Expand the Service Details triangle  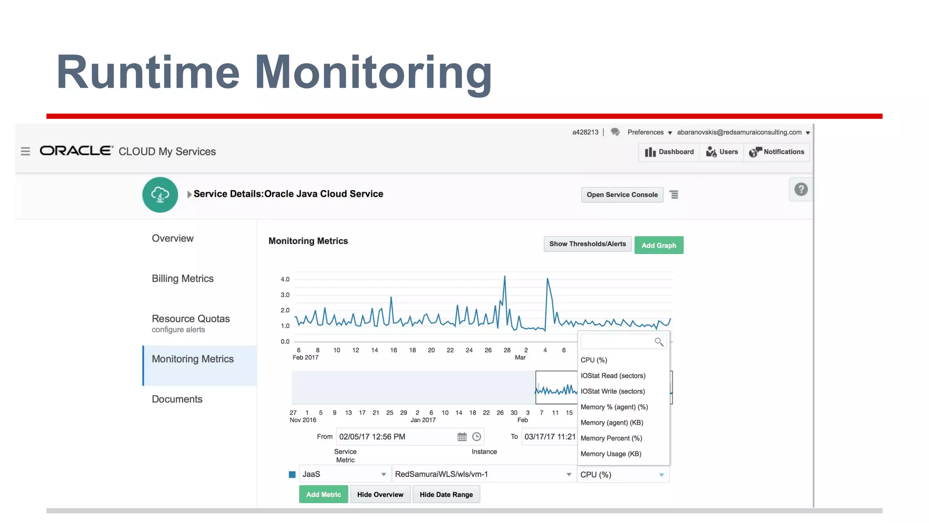(189, 194)
